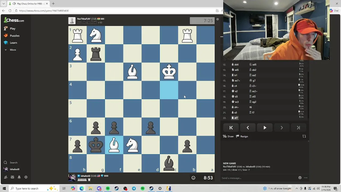Select move 22 Bxf7 in move list
The height and width of the screenshot is (192, 341).
click(x=235, y=118)
